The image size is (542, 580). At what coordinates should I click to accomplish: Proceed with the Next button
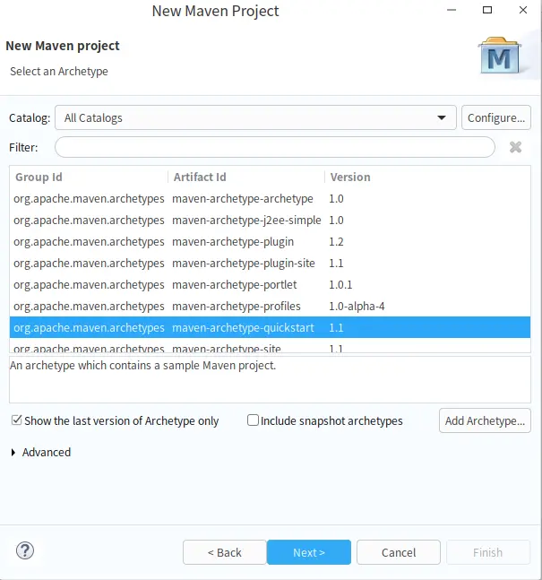point(309,552)
